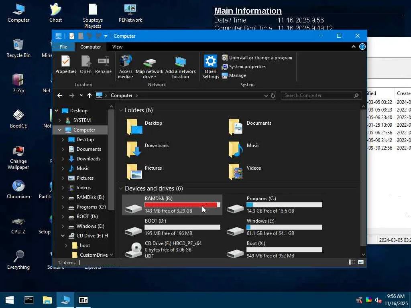Click the RAMDisk (B:) red usage bar
Screen dimensions: 411x308
[x=181, y=205]
